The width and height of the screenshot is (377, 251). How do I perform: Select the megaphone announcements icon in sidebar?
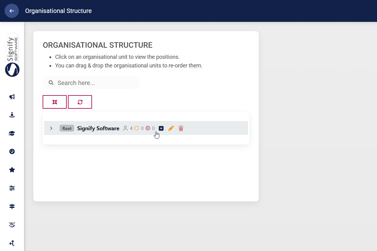pyautogui.click(x=12, y=97)
